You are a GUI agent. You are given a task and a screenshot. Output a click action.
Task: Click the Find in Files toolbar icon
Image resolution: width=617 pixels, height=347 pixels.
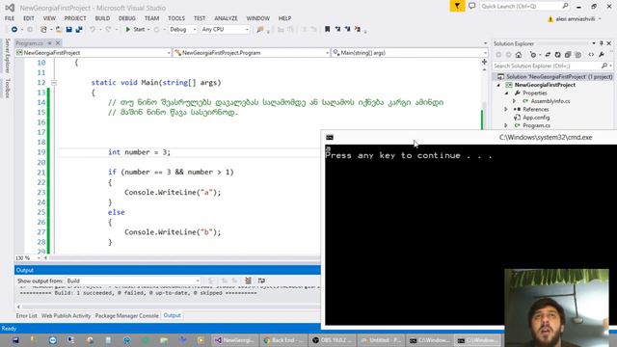pos(260,30)
